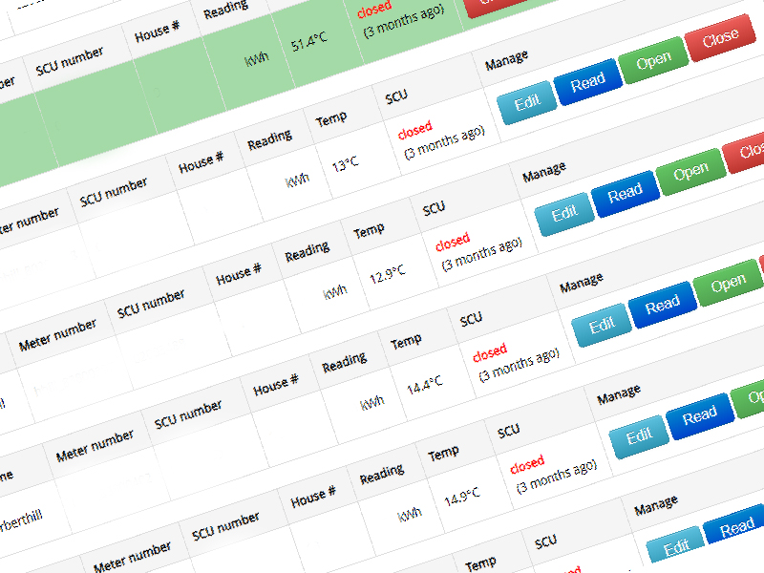
Task: Click the Temp header above 14.9°C
Action: pyautogui.click(x=443, y=452)
